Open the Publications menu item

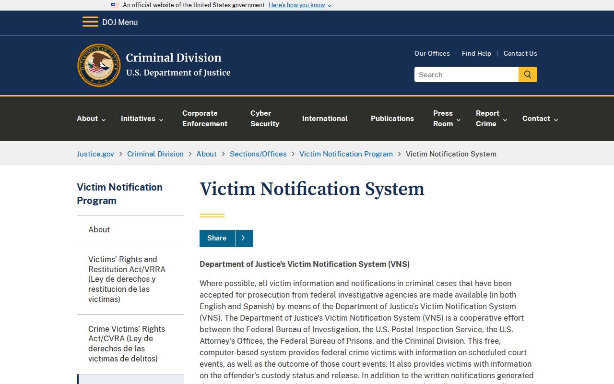pos(392,119)
